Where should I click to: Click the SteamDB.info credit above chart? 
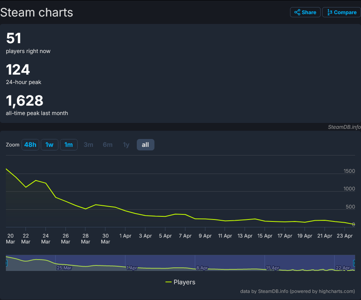pyautogui.click(x=344, y=127)
